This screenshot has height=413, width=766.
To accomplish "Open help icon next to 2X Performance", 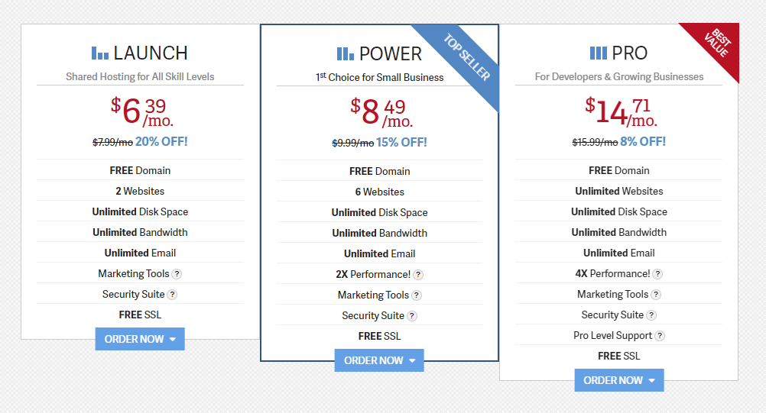I will [x=418, y=275].
